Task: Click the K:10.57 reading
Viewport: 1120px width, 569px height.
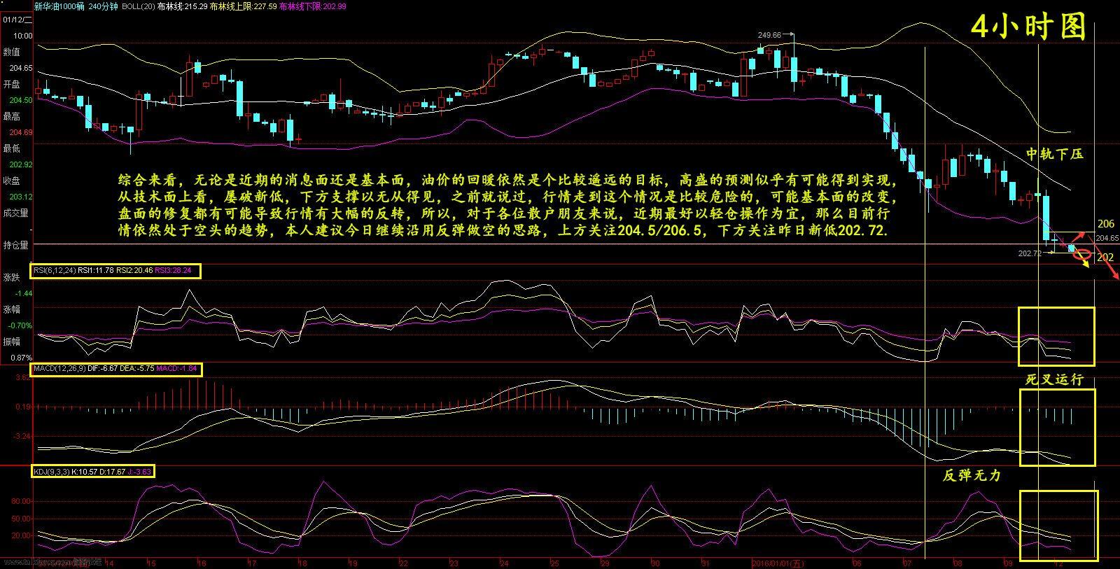Action: click(x=86, y=472)
